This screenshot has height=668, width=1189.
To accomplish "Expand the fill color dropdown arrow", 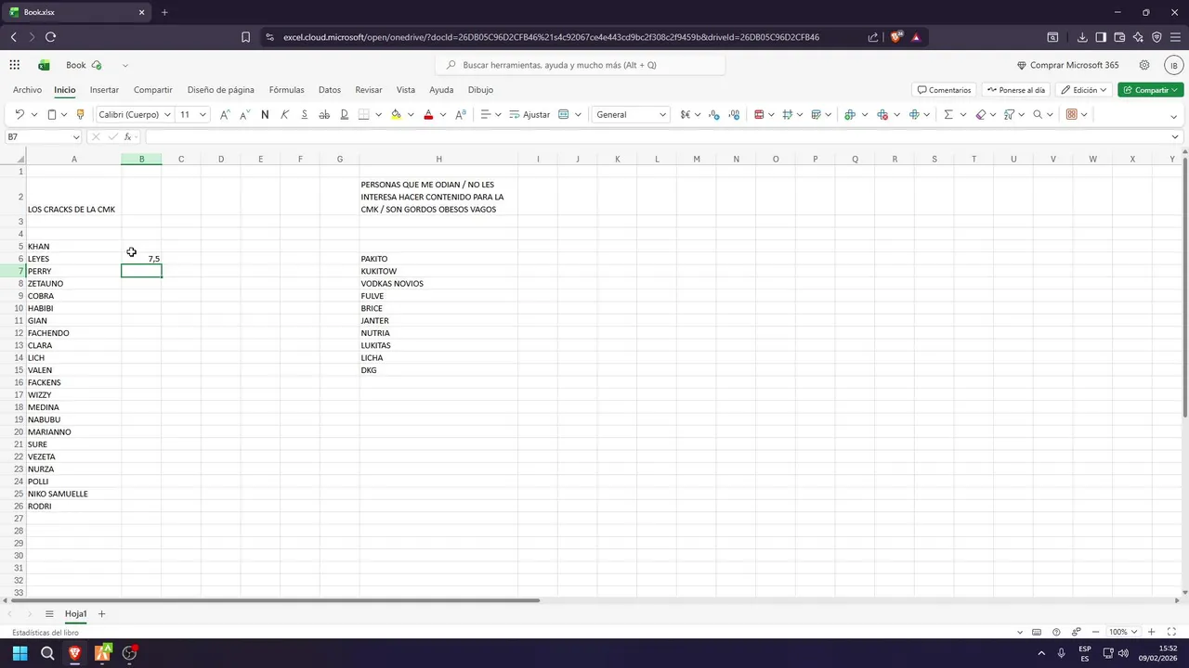I will pyautogui.click(x=411, y=114).
